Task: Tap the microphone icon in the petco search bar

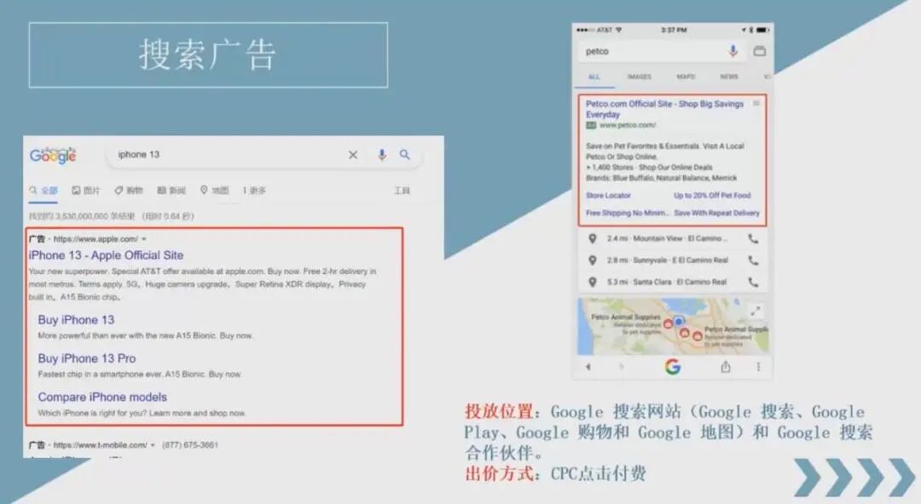Action: coord(733,51)
